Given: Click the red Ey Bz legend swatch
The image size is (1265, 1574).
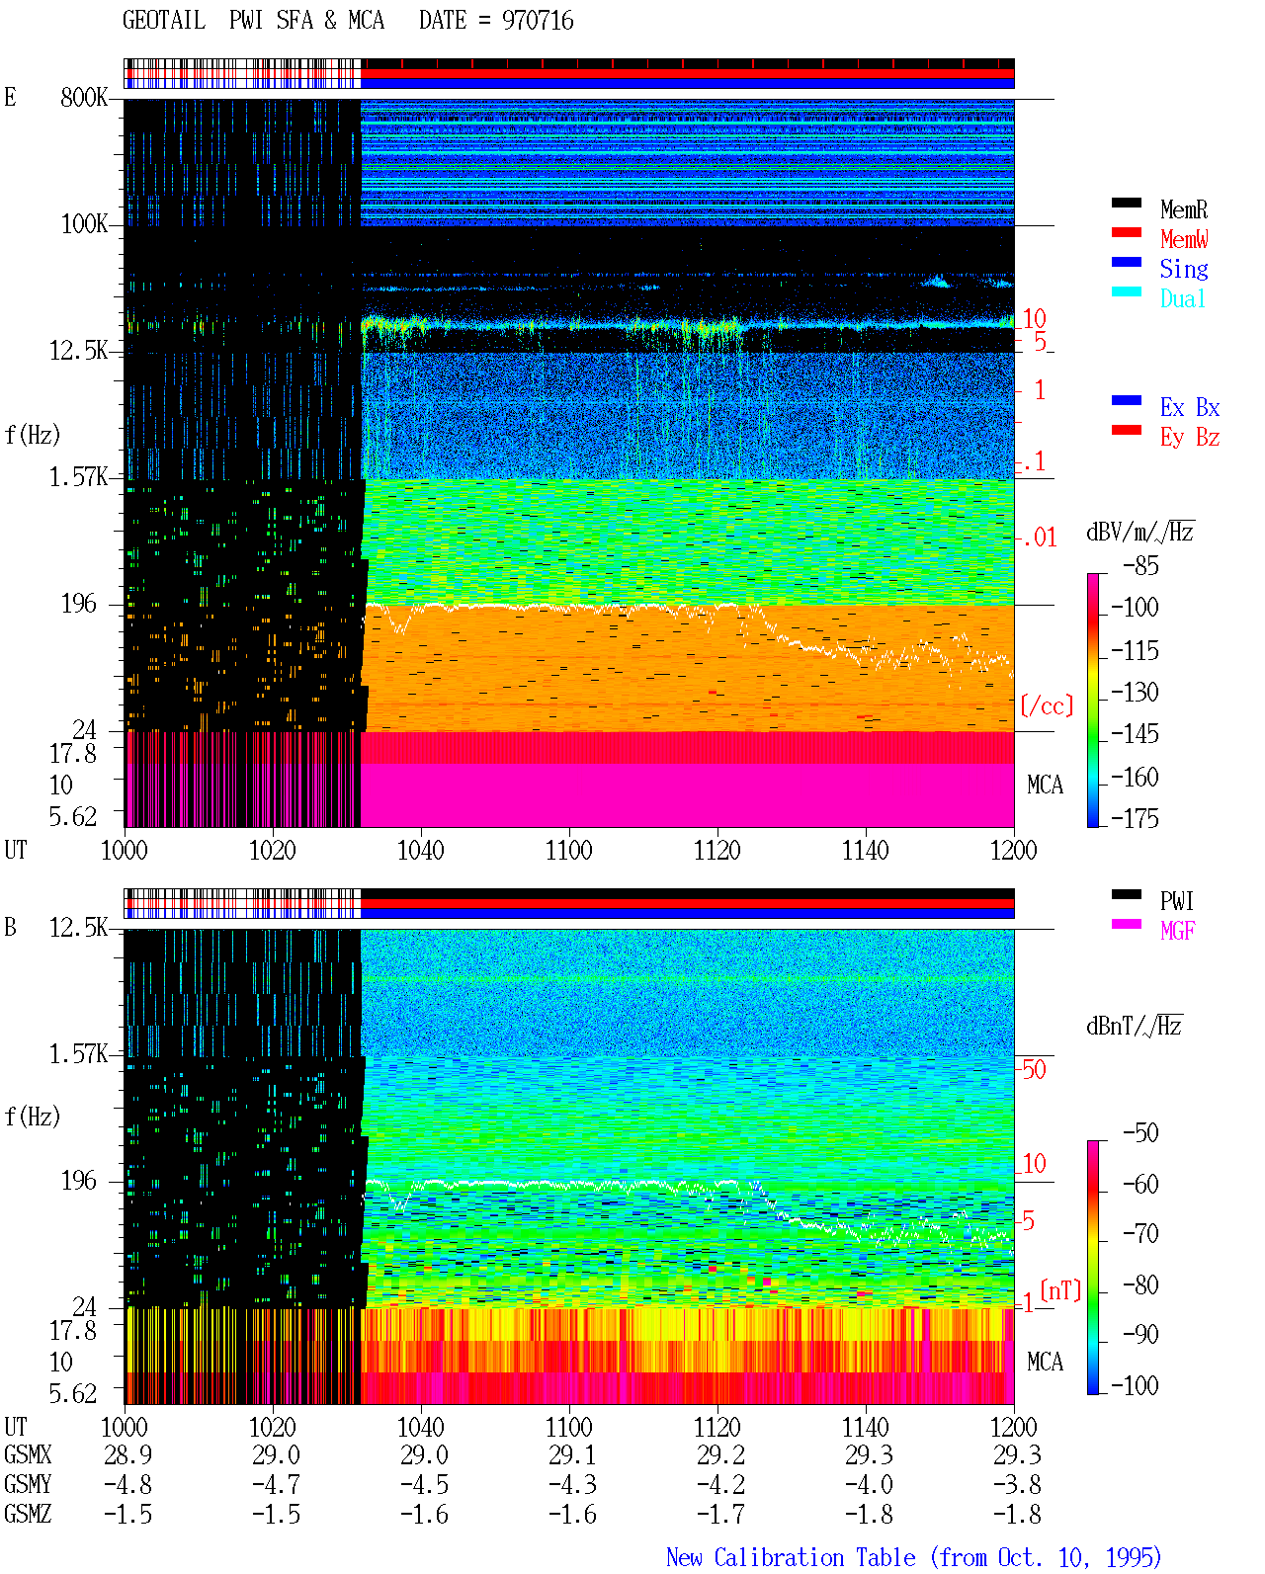Looking at the screenshot, I should point(1127,431).
